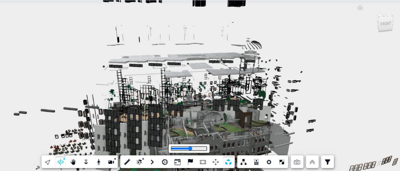The image size is (400, 171).
Task: Select the Orbit tool
Action: click(x=61, y=162)
